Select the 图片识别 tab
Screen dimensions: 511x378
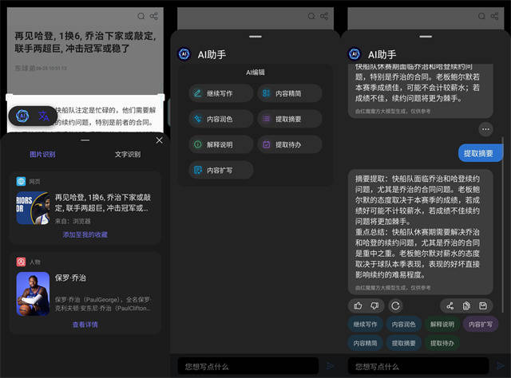click(42, 155)
